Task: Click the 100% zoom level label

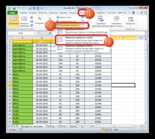Action: coord(116,130)
